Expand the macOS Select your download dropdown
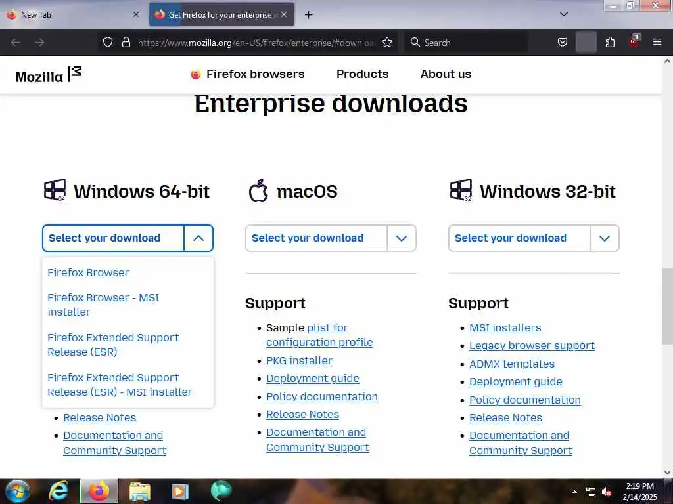673x504 pixels. pyautogui.click(x=331, y=238)
